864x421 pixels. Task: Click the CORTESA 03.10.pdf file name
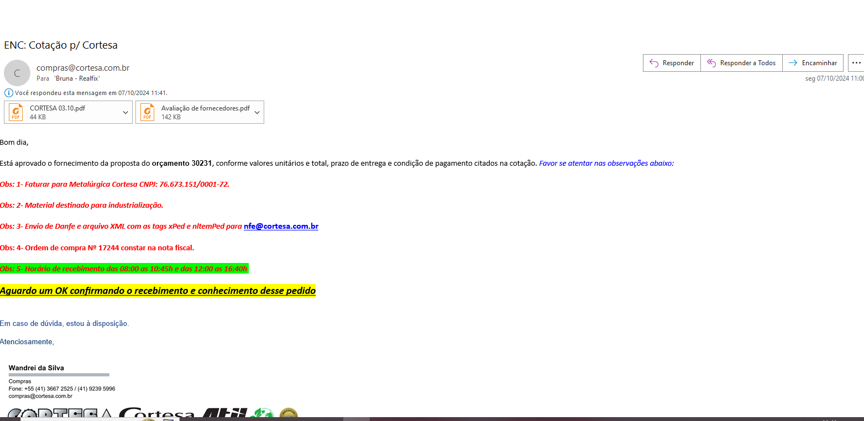pyautogui.click(x=57, y=108)
